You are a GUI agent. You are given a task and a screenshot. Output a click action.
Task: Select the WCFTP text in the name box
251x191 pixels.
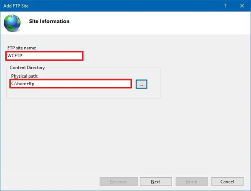pyautogui.click(x=15, y=56)
